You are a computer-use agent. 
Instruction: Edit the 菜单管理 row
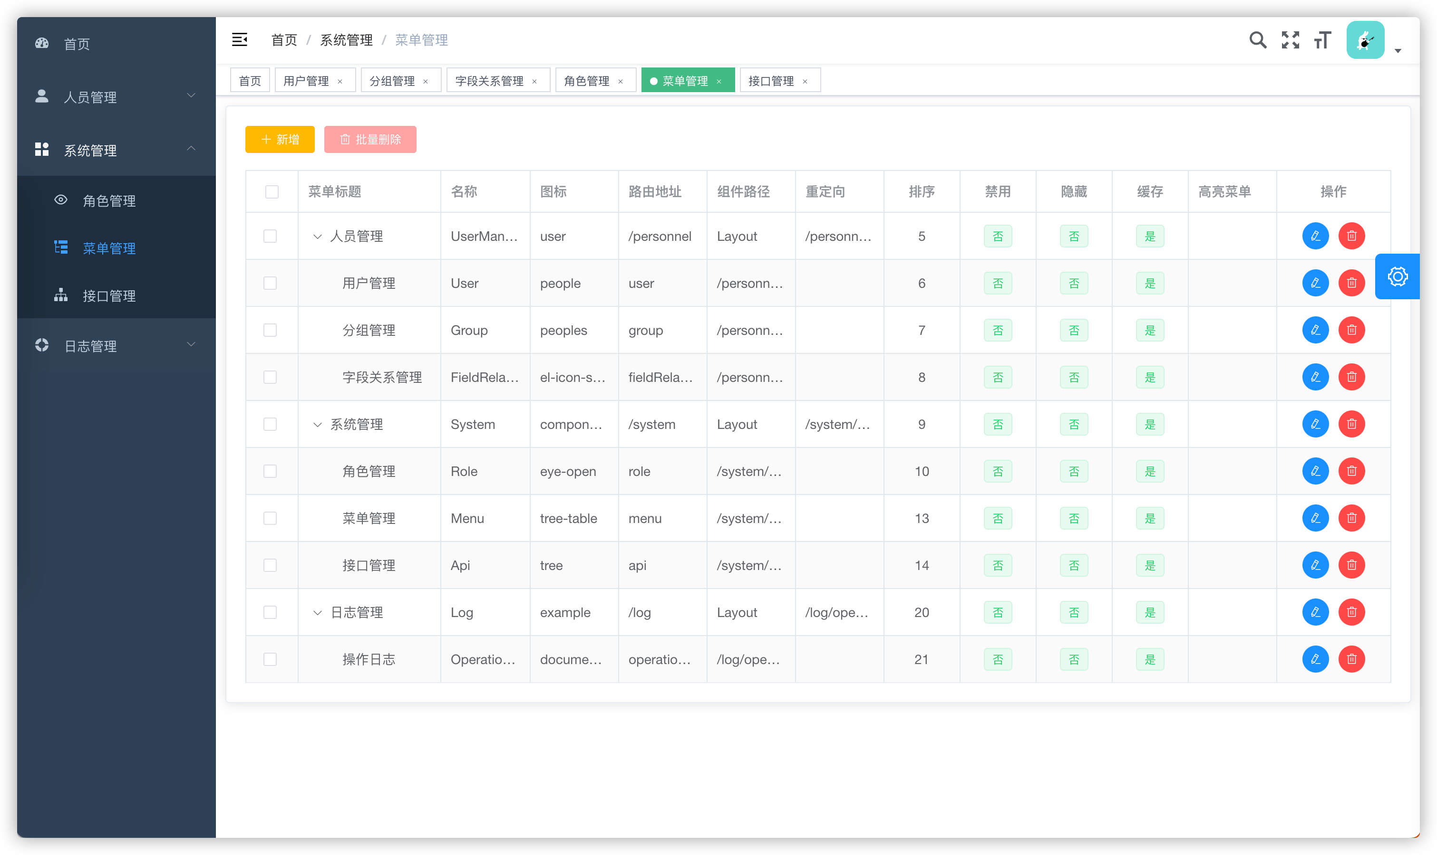click(1315, 518)
